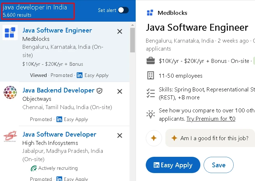Click the building company size icon

[x=150, y=76]
